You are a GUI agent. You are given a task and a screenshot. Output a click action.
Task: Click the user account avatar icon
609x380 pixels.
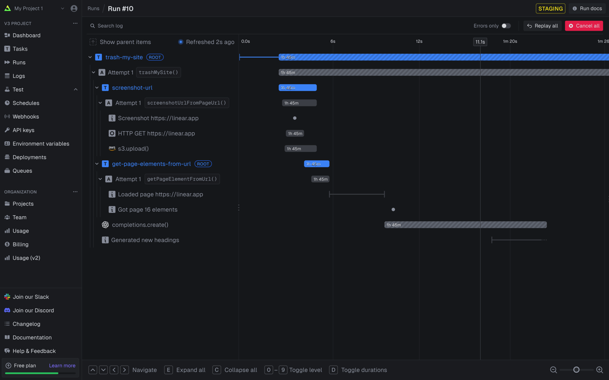(74, 8)
